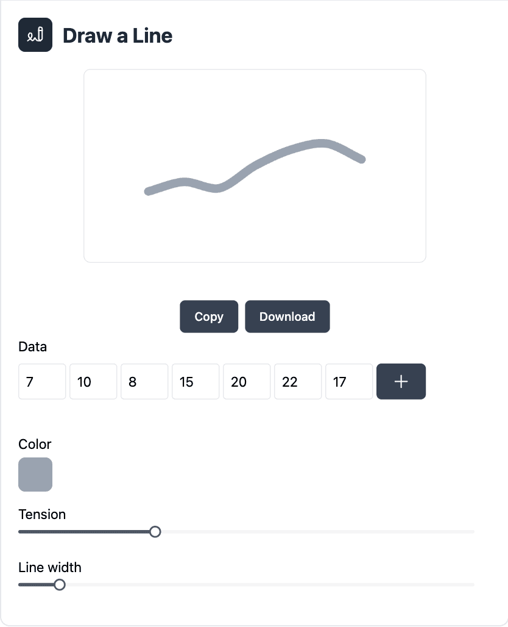Click the Tension slider handle

(155, 532)
